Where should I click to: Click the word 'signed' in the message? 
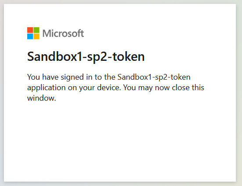point(72,77)
